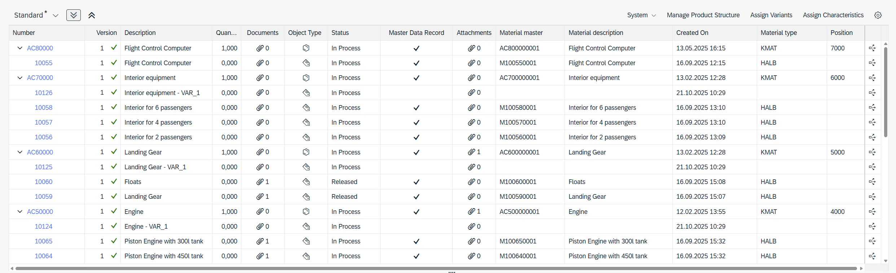Collapse the AC80000 tree node
The width and height of the screenshot is (896, 273).
[20, 48]
